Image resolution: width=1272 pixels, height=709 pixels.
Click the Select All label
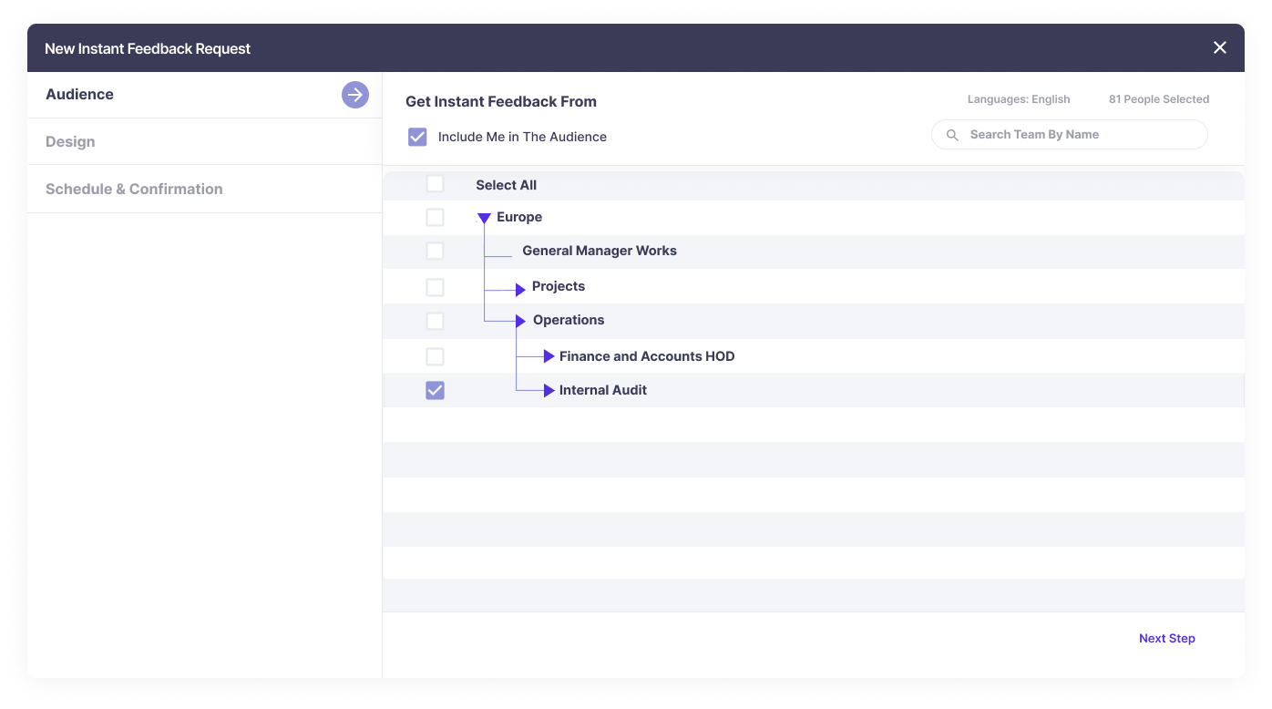(506, 185)
